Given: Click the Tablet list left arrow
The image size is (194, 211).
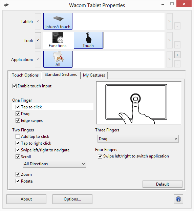Looking at the screenshot, I should click(38, 21).
